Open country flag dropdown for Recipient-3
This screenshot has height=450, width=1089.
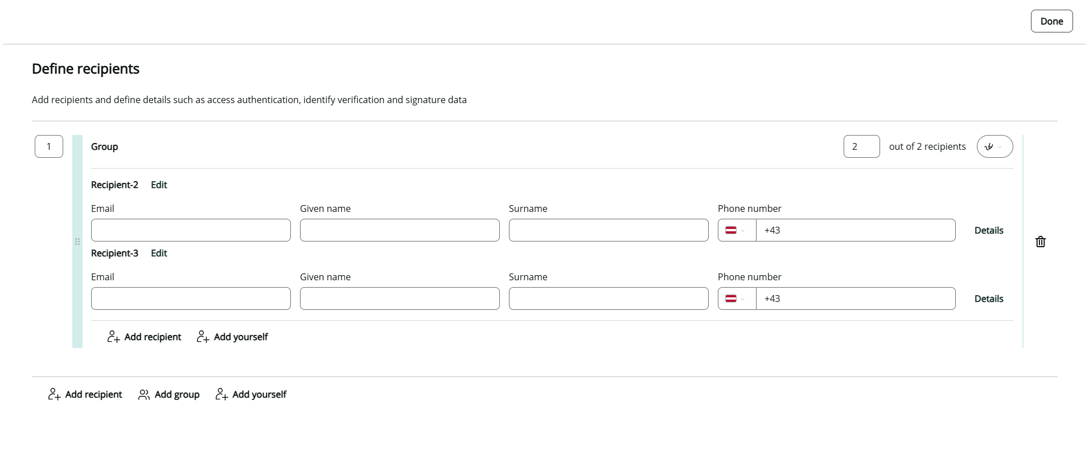click(x=736, y=298)
